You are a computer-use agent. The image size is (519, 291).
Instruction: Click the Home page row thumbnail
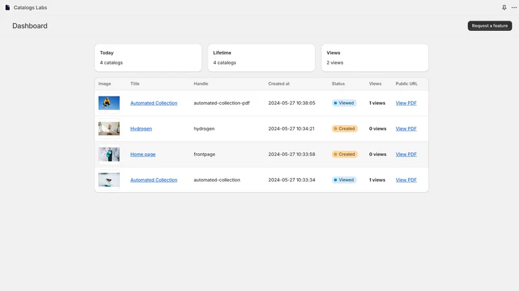pos(109,154)
